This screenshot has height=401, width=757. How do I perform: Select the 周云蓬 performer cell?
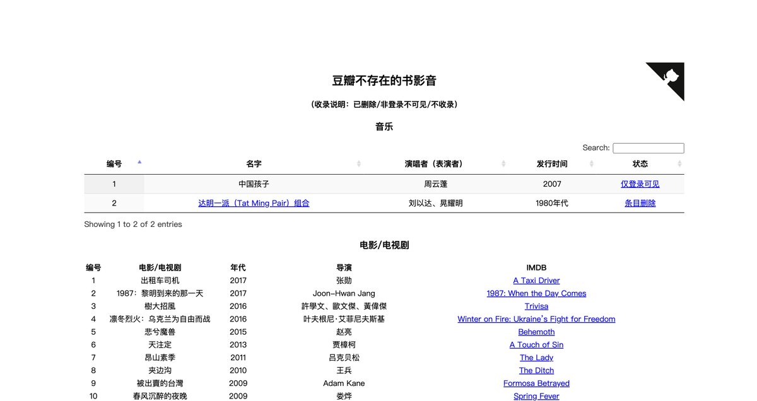click(x=436, y=184)
